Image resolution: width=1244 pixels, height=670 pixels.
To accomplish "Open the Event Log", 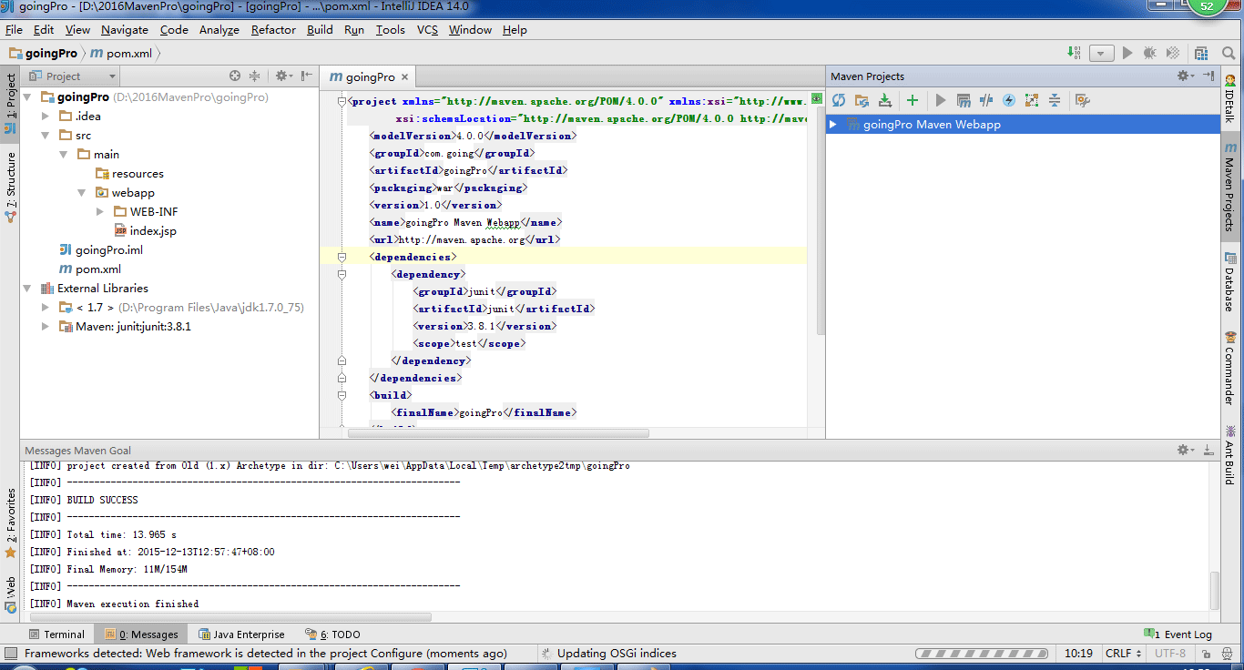I will pyautogui.click(x=1178, y=634).
